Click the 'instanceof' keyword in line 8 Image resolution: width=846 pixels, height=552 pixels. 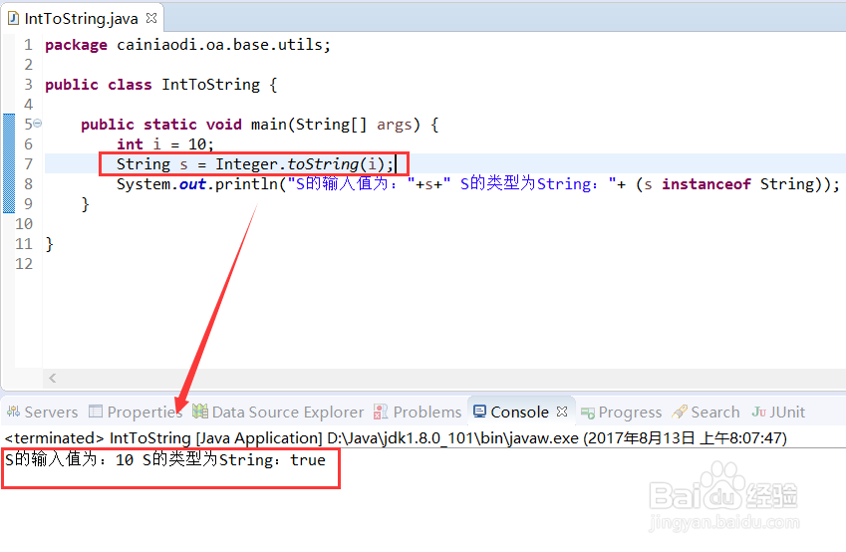tap(706, 184)
